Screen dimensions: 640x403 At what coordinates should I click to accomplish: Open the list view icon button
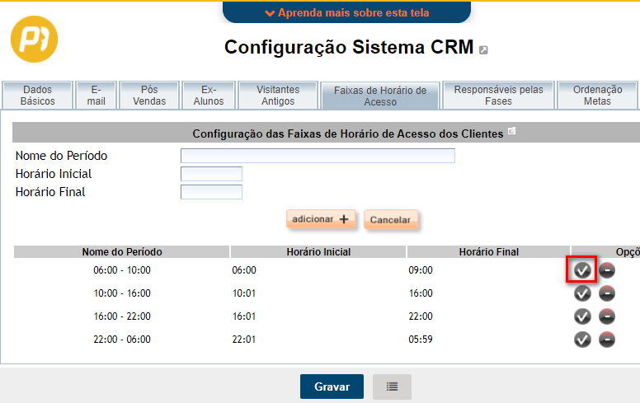[392, 387]
